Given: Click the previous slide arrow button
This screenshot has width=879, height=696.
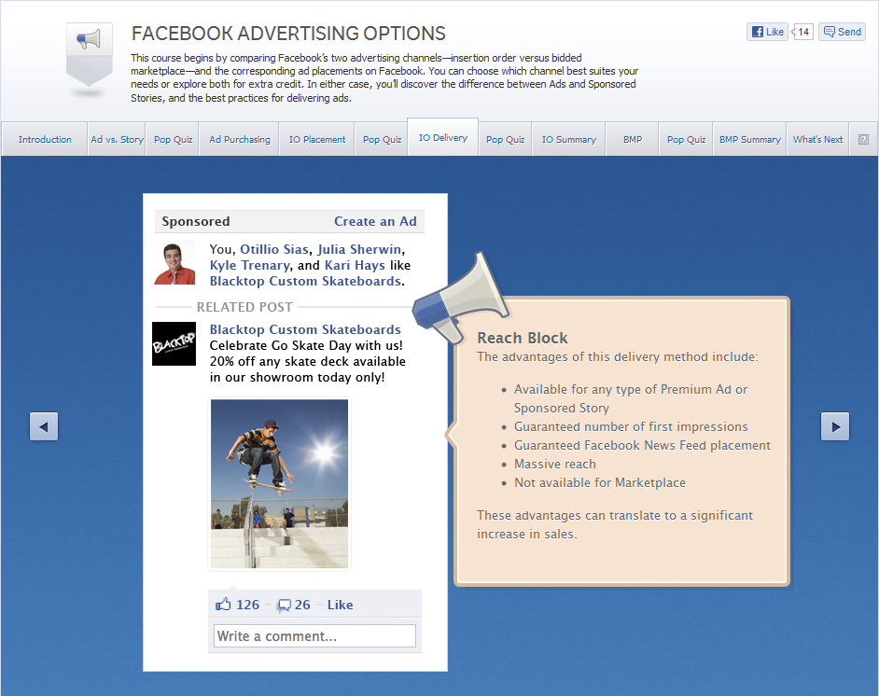Looking at the screenshot, I should 44,426.
